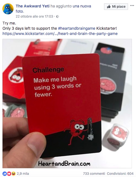Click the blue like reaction icon
This screenshot has height=177, width=136.
tap(5, 173)
